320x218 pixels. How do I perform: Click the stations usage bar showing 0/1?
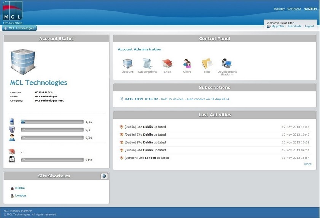tap(52, 130)
